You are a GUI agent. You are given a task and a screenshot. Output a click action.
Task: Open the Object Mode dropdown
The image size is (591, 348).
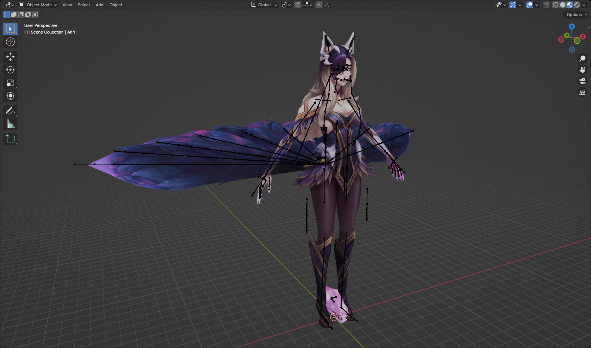pos(38,5)
